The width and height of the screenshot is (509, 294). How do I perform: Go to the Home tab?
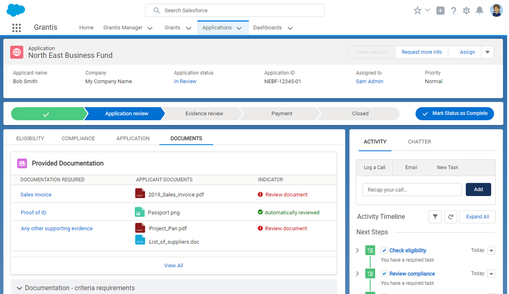point(86,27)
